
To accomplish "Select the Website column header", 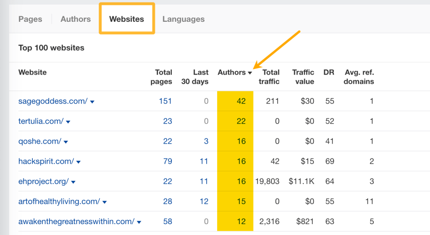I will [32, 72].
